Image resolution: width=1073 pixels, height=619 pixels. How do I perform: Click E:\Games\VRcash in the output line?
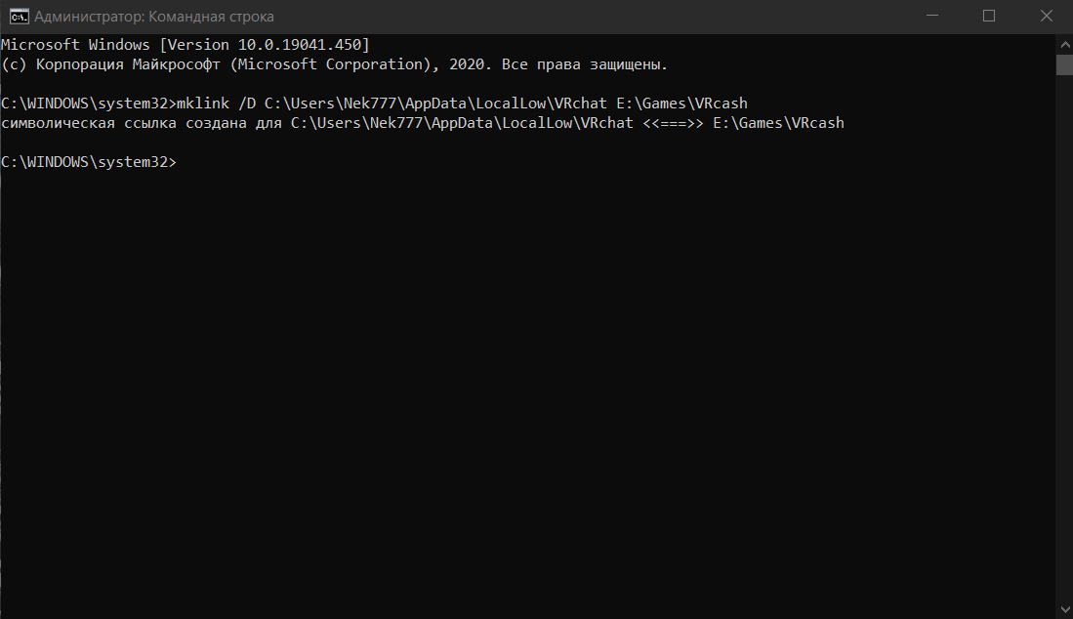778,123
